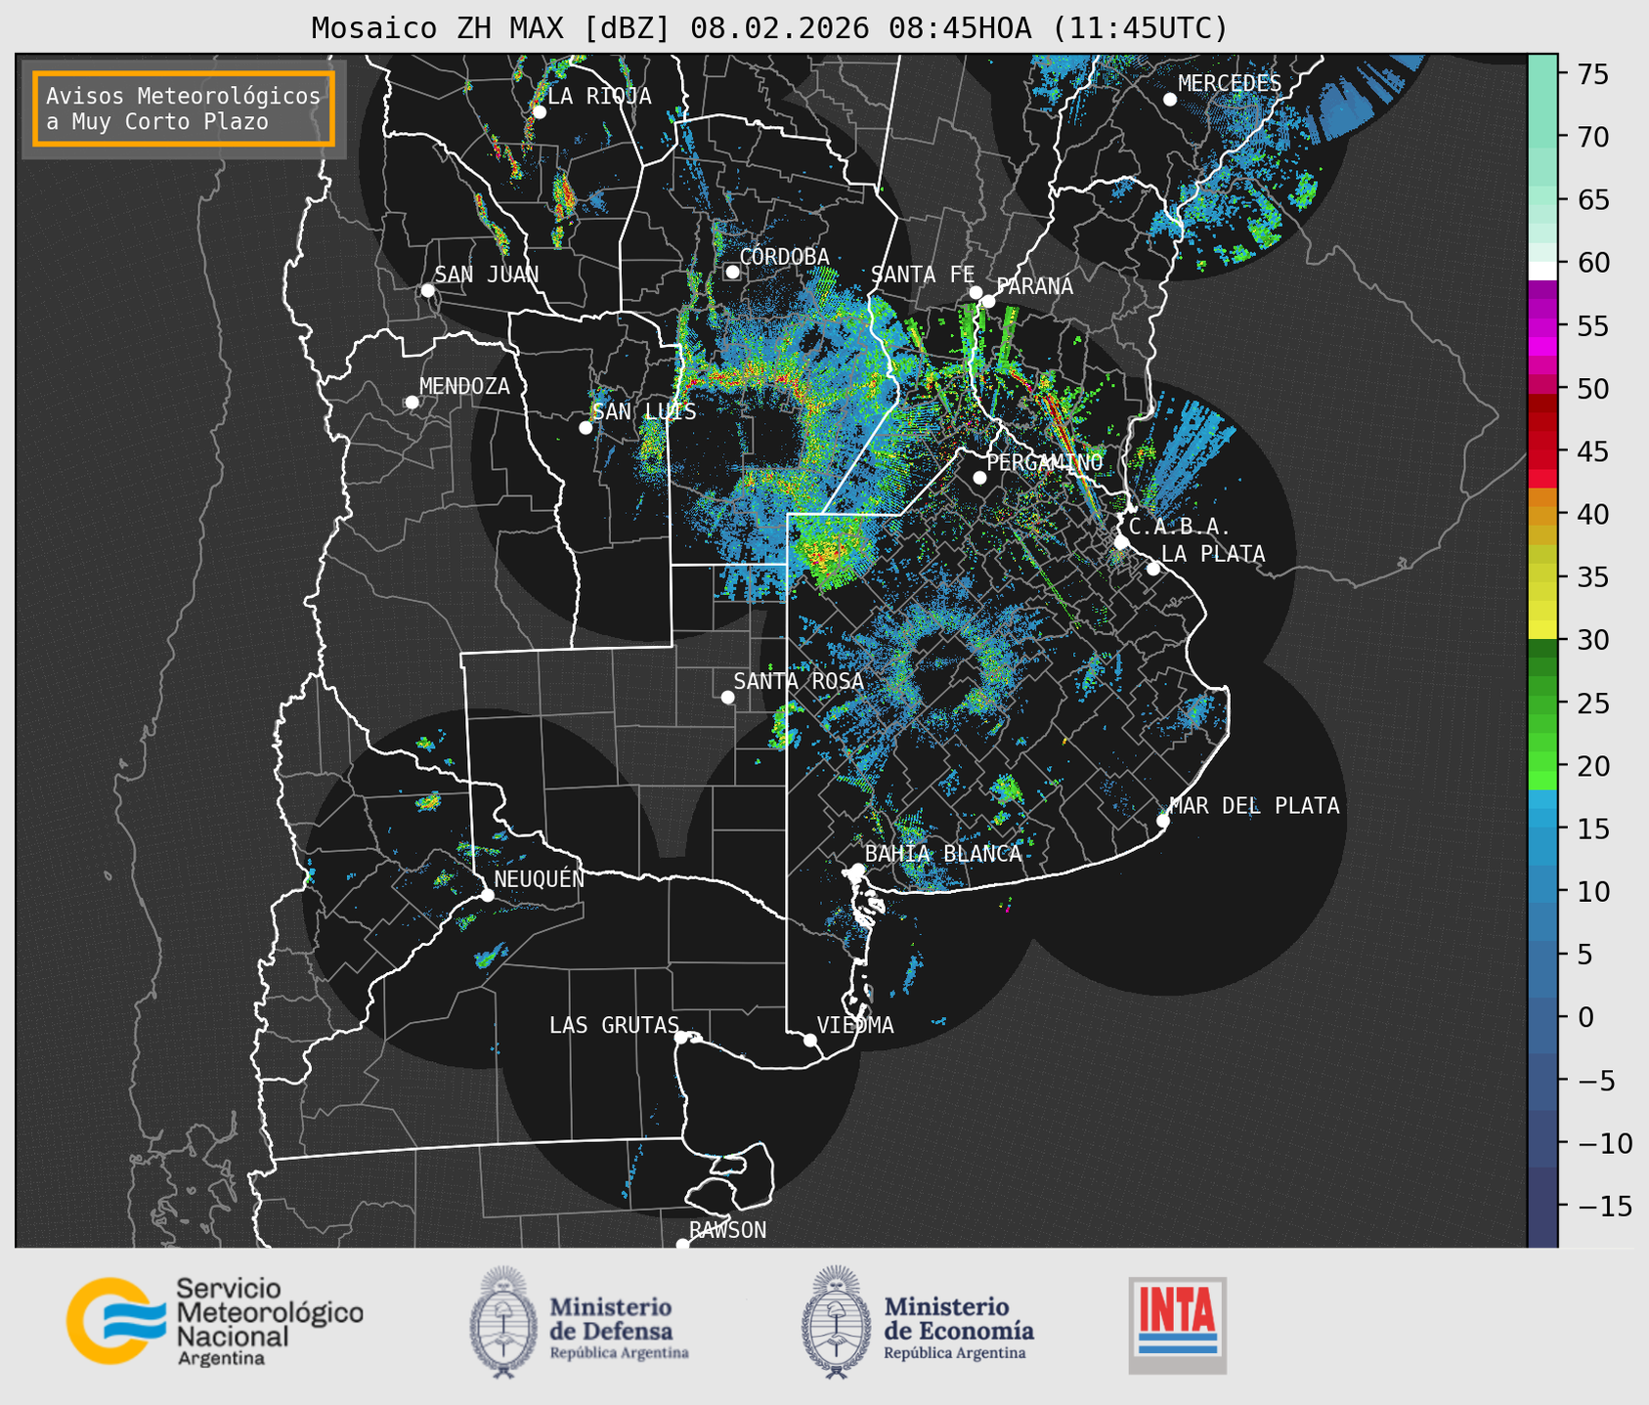Click the Santa Rosa marker dot
Screen dimensions: 1649x1405
(727, 697)
